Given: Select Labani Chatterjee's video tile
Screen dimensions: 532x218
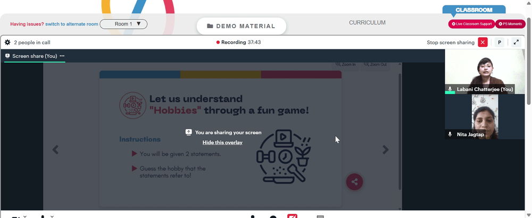Looking at the screenshot, I should pyautogui.click(x=485, y=72).
